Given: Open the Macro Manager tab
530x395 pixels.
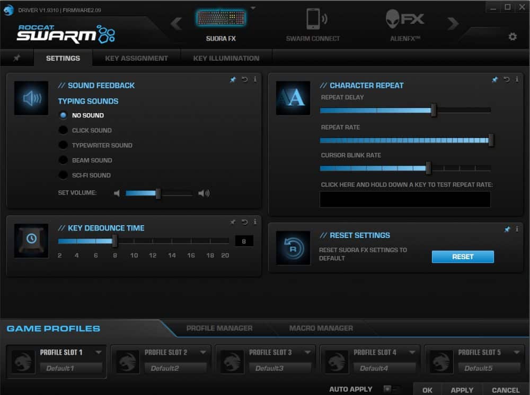Looking at the screenshot, I should (x=321, y=328).
